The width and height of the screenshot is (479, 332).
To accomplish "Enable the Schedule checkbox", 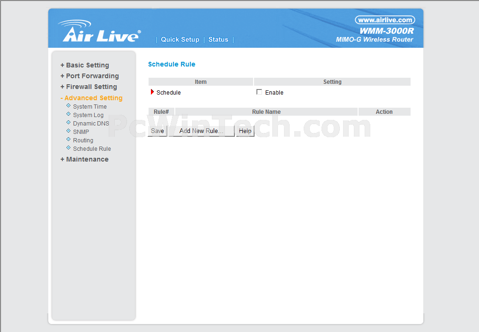I will (259, 92).
